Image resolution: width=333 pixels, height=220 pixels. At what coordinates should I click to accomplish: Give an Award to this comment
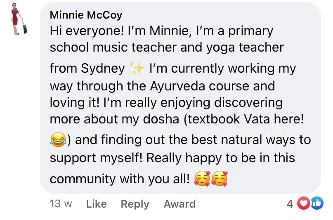[x=179, y=204]
